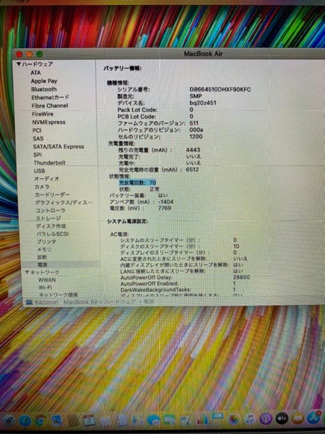
Task: Select Fibre Channel in the sidebar
Action: tap(50, 105)
